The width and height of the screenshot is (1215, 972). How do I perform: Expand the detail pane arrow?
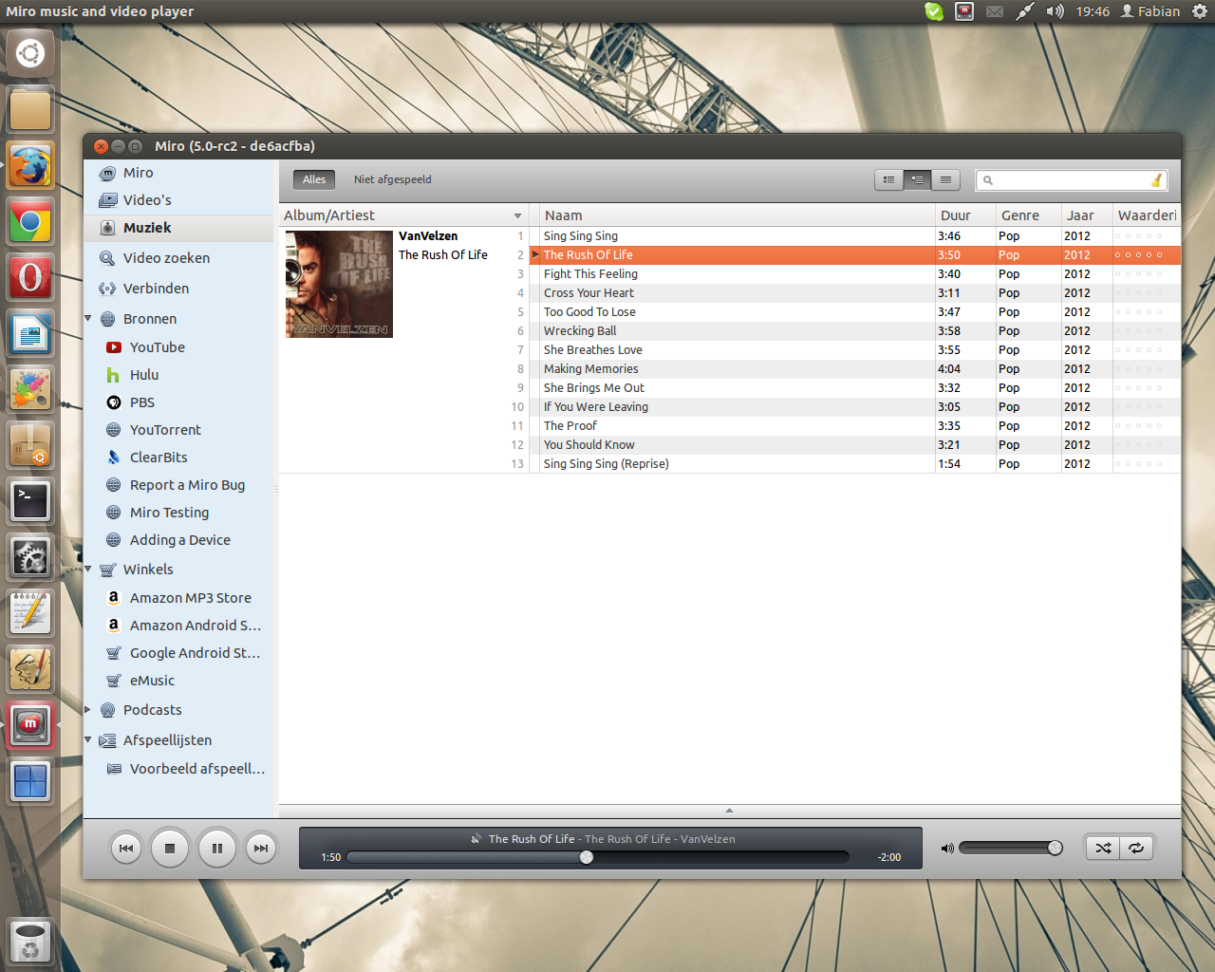[729, 811]
